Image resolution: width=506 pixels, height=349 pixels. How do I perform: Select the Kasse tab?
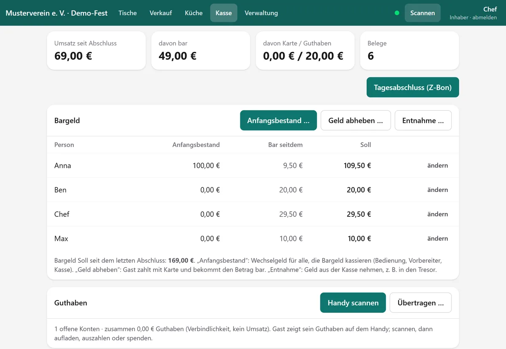pyautogui.click(x=223, y=13)
